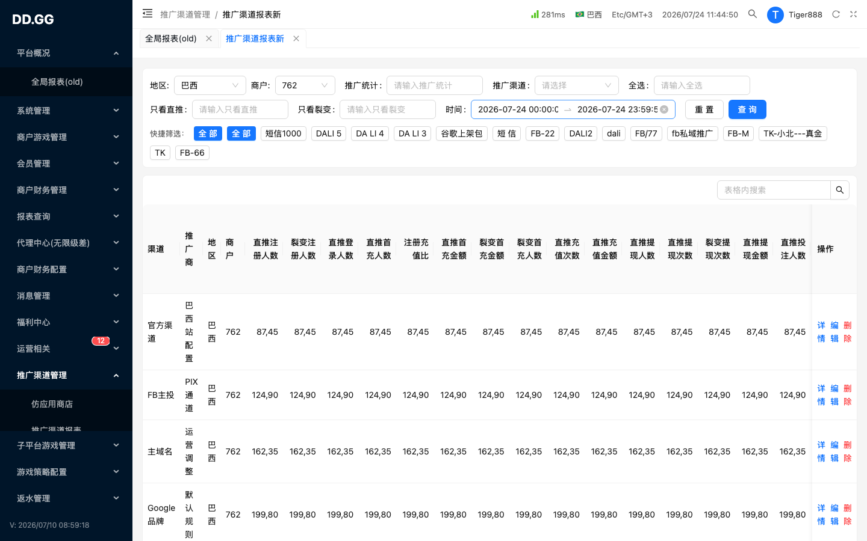
Task: Refresh the page with the reload icon
Action: [836, 14]
